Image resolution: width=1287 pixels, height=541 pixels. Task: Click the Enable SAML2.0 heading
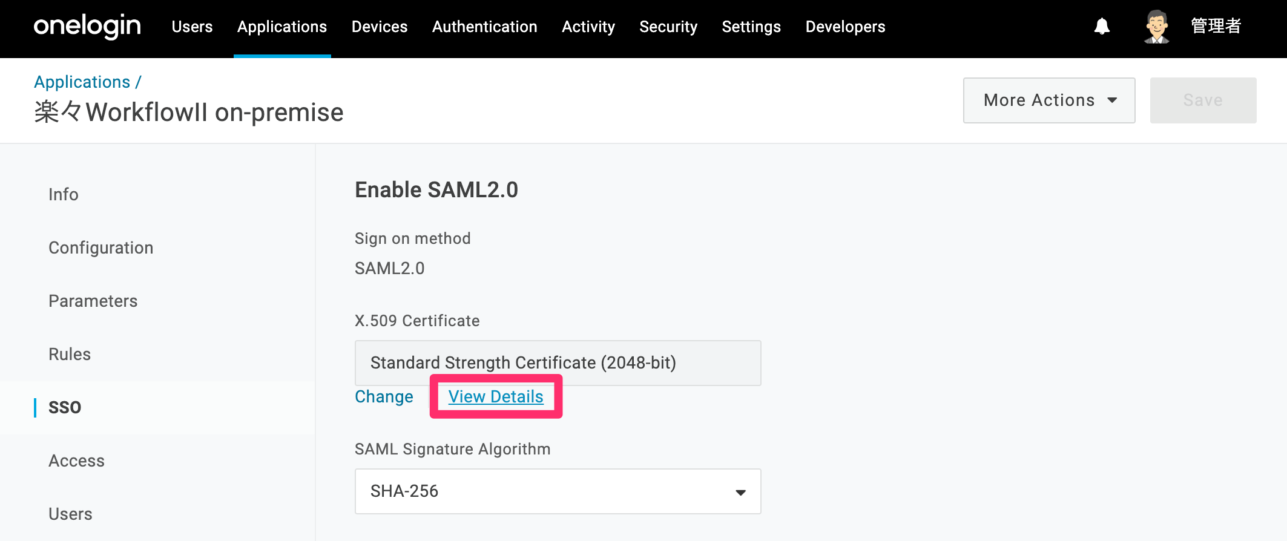point(436,189)
